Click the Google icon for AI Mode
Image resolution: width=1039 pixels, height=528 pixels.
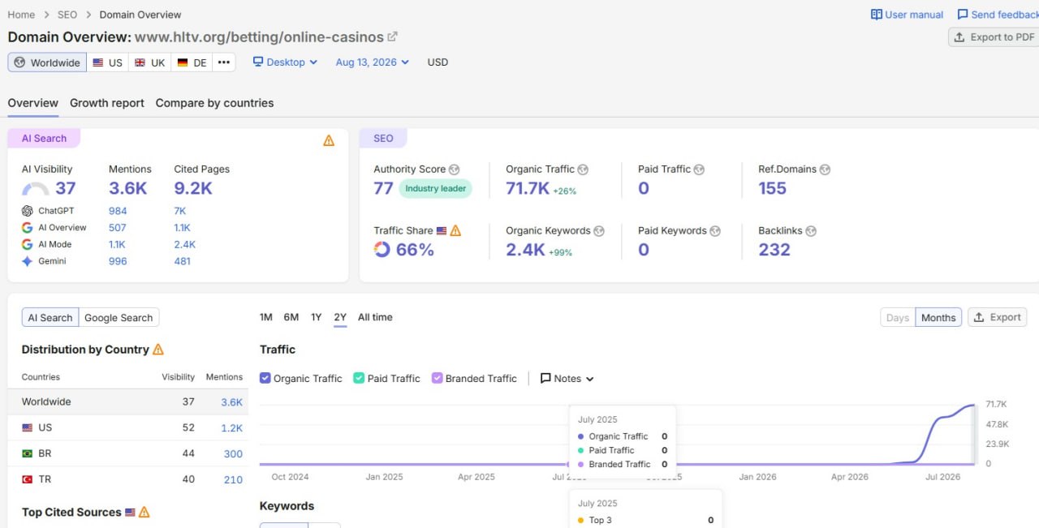tap(28, 244)
